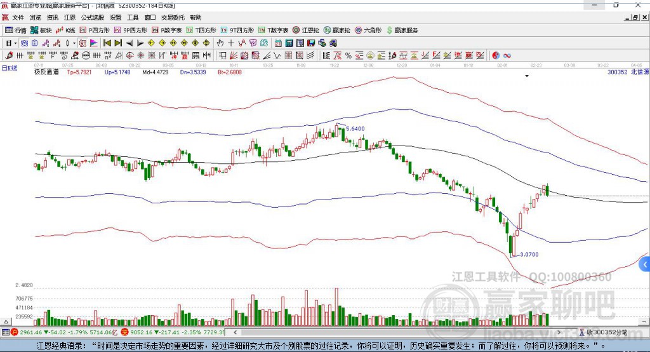This screenshot has height=352, width=650.
Task: Open the 江恩轮 Gann wheel
Action: [x=306, y=30]
